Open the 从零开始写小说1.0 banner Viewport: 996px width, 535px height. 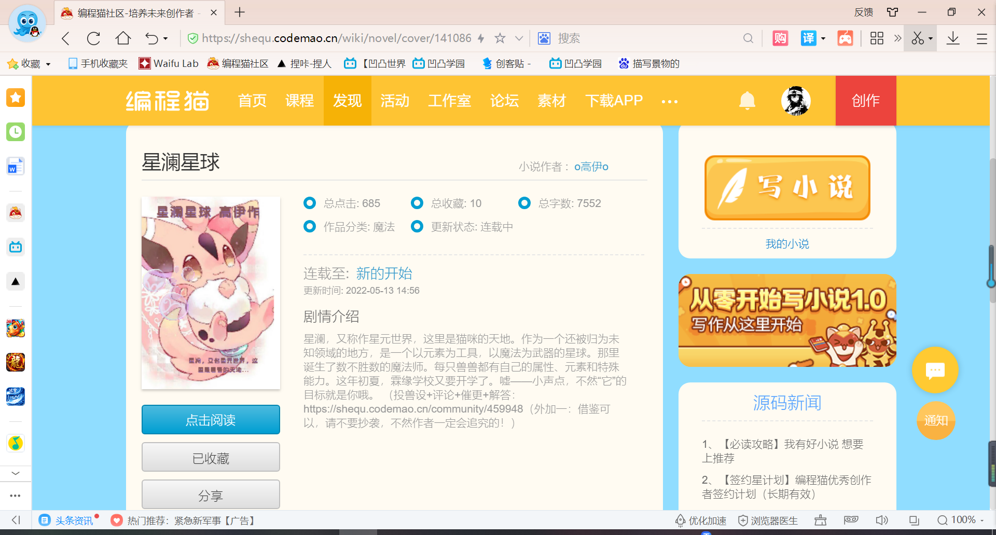click(x=787, y=320)
